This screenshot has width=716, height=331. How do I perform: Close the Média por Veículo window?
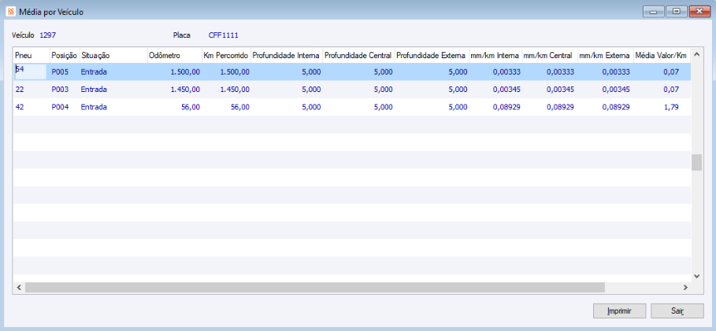tap(699, 12)
